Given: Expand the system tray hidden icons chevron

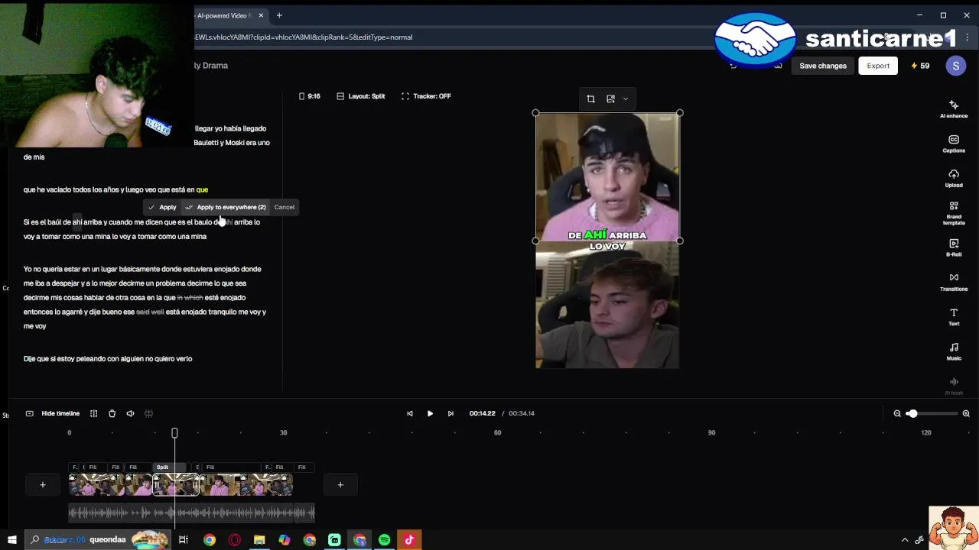Looking at the screenshot, I should pyautogui.click(x=905, y=540).
